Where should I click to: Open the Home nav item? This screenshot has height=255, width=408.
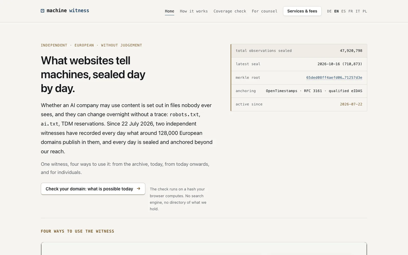[170, 11]
